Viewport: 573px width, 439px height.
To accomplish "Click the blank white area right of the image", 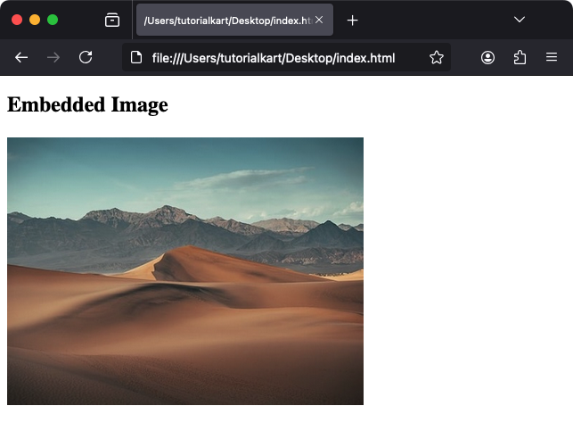I will click(x=468, y=268).
